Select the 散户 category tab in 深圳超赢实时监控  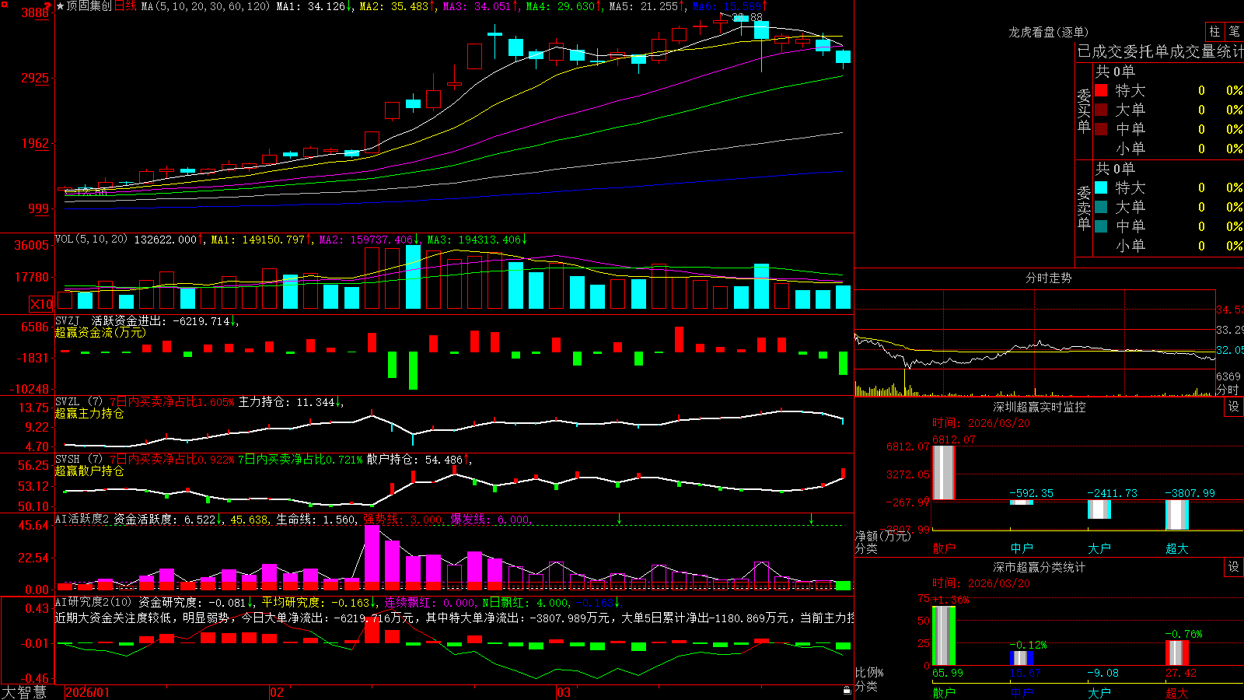pyautogui.click(x=944, y=548)
